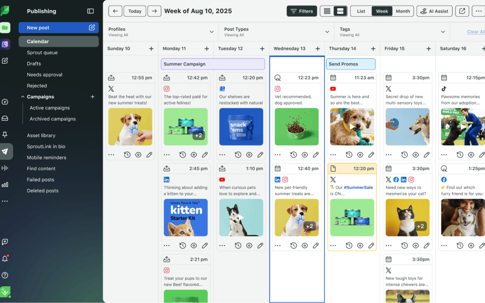Switch to Week view tab

coord(382,11)
